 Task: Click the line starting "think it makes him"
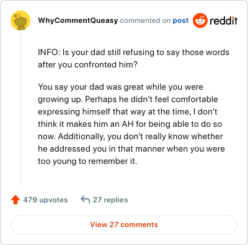click(130, 124)
